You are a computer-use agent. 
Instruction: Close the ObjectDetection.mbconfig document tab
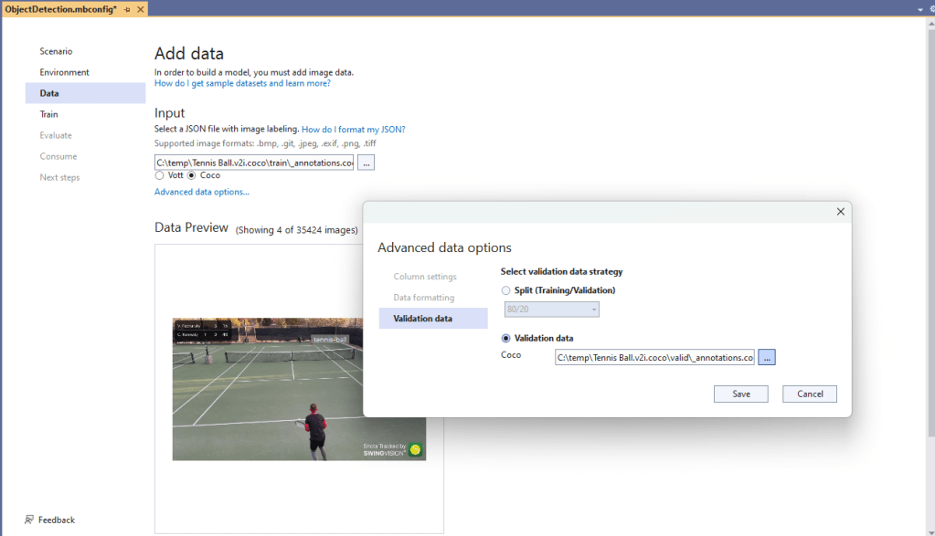(x=140, y=9)
